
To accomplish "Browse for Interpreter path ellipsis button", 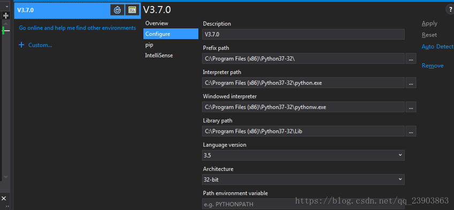I will [411, 82].
